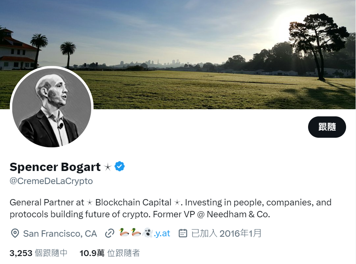Screen dimensions: 356x264
Task: Open the .y.at website link
Action: (162, 233)
